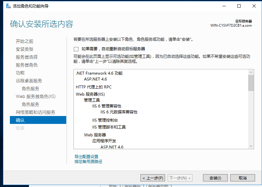The width and height of the screenshot is (262, 187).
Task: Select 'IIS 6 元数据库兼容性' entry
Action: coord(119,112)
